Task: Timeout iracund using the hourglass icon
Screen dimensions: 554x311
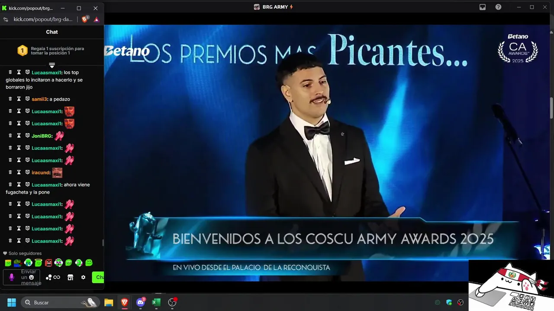Action: 19,172
